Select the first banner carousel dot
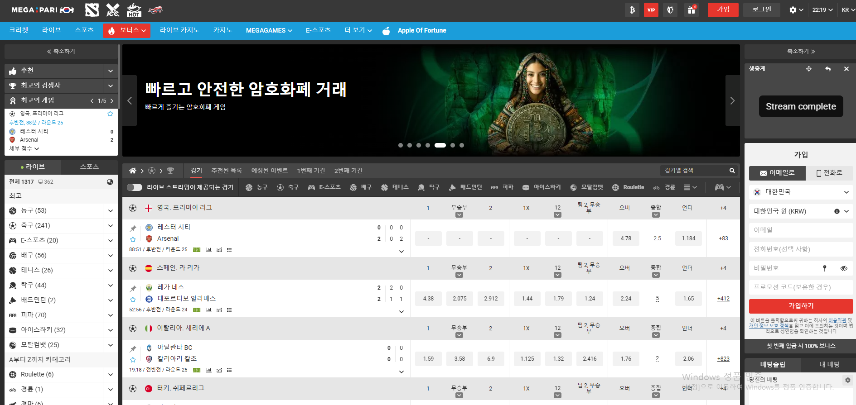 (401, 145)
